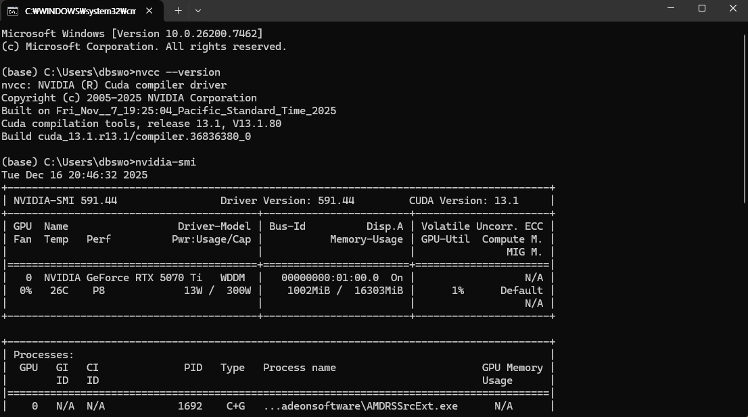Select the C:\WINDOWS\system32 tab title
The image size is (748, 417).
[80, 11]
